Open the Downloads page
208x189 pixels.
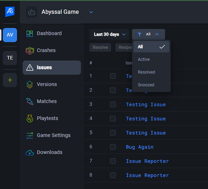(52, 153)
